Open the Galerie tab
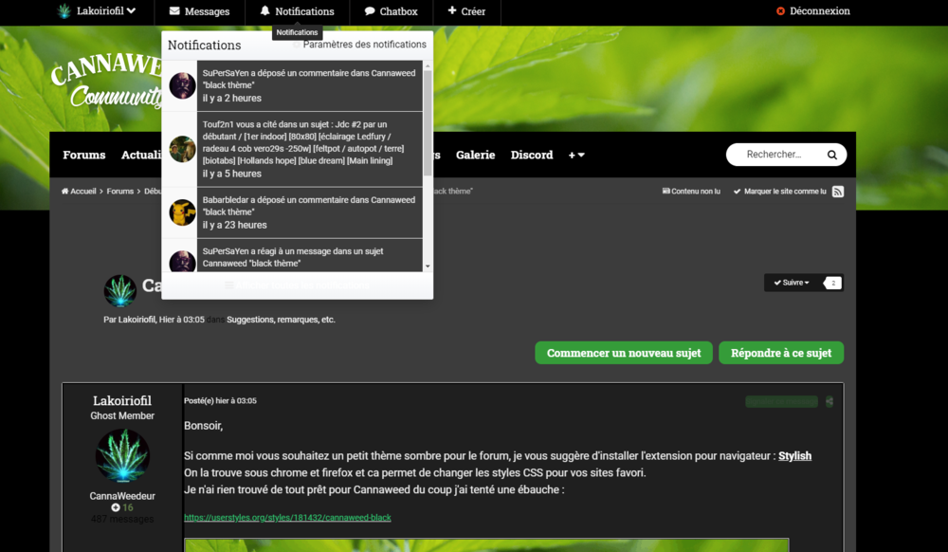This screenshot has height=552, width=948. pos(475,155)
